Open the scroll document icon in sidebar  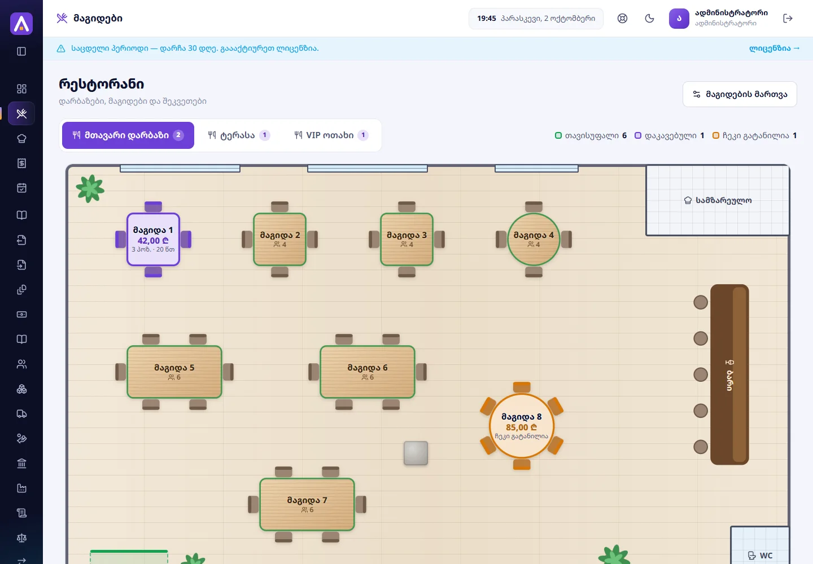point(21,513)
